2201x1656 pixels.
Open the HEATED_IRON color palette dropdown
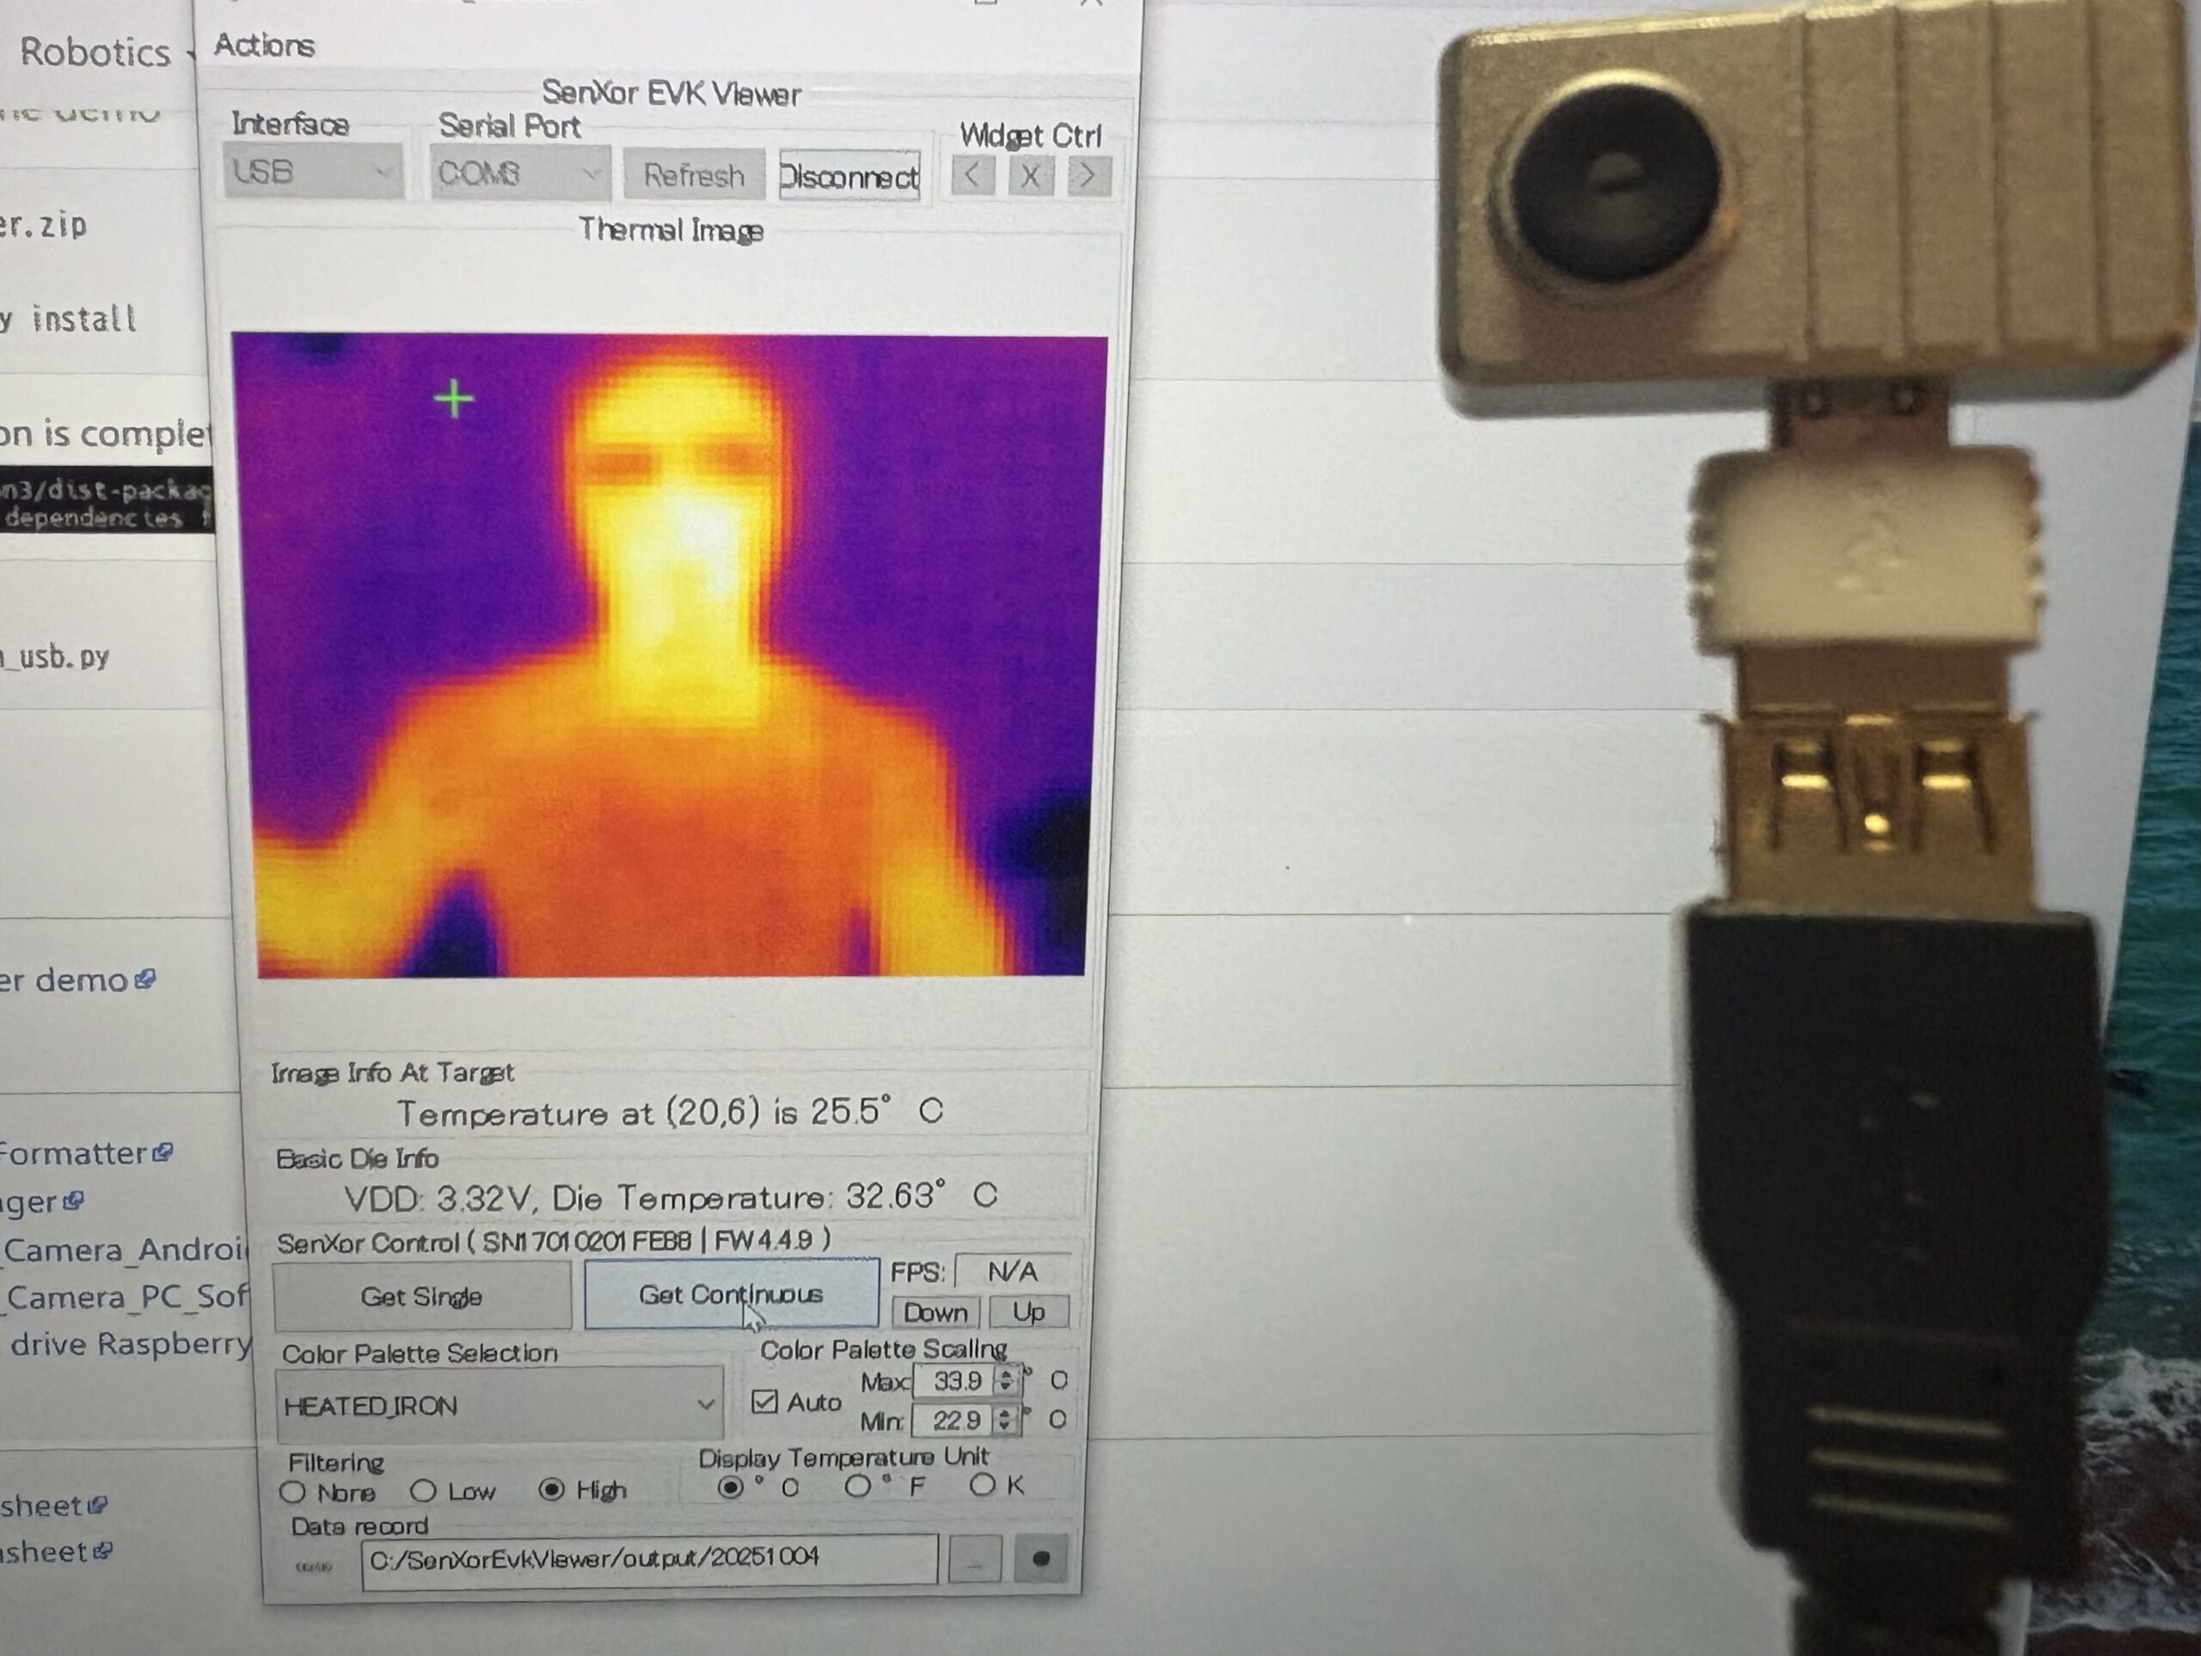click(498, 1405)
